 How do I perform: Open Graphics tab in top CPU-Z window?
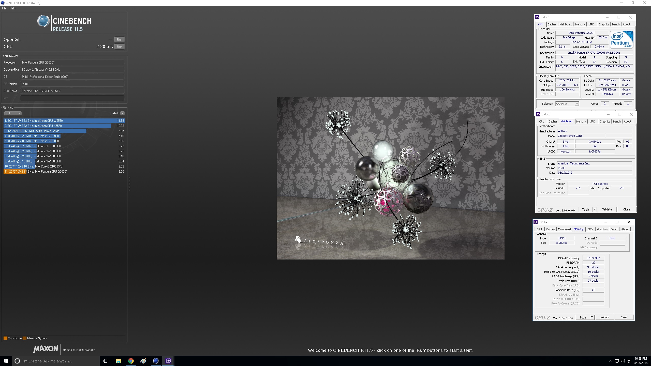[604, 24]
